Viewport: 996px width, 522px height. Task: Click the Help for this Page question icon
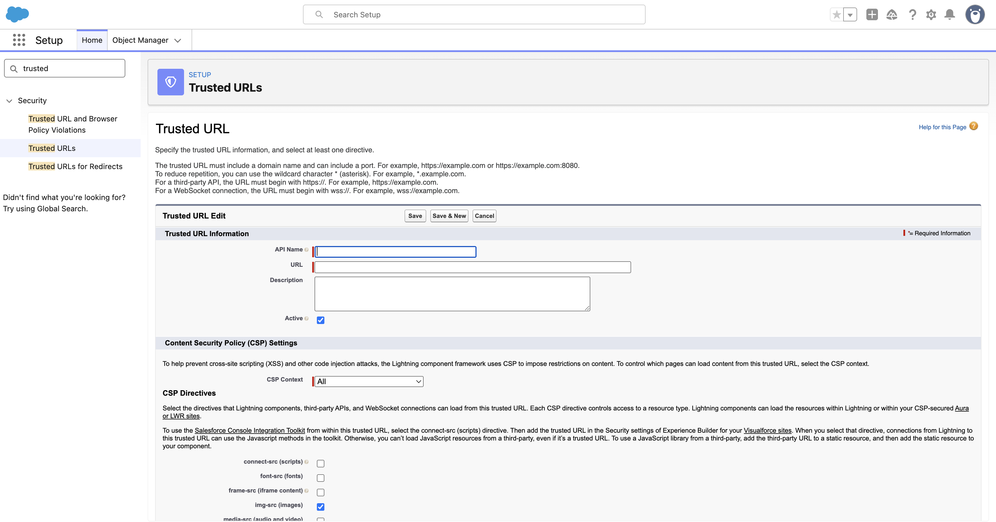(974, 126)
